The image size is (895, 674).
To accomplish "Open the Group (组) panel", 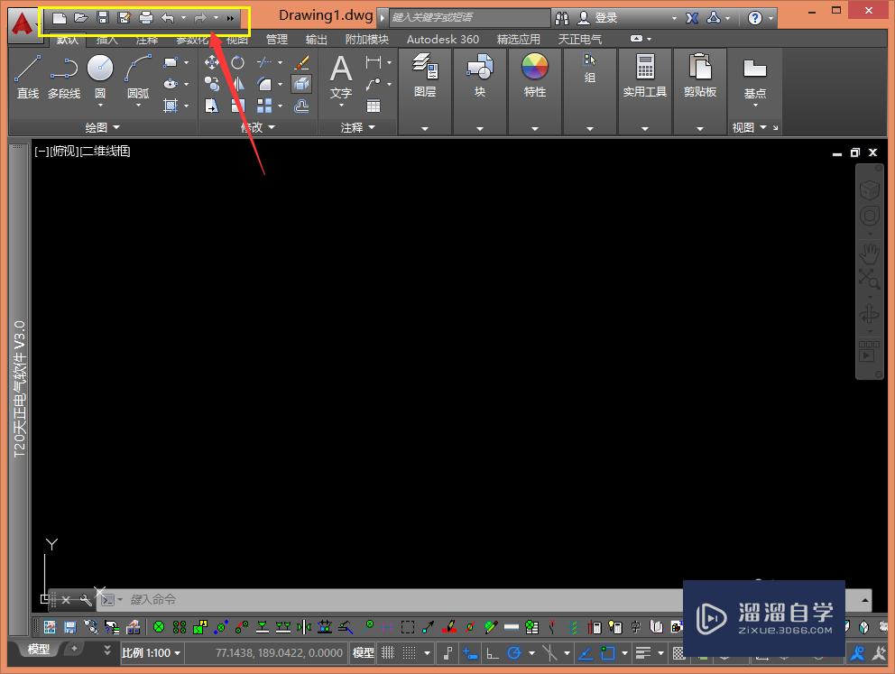I will click(x=590, y=69).
